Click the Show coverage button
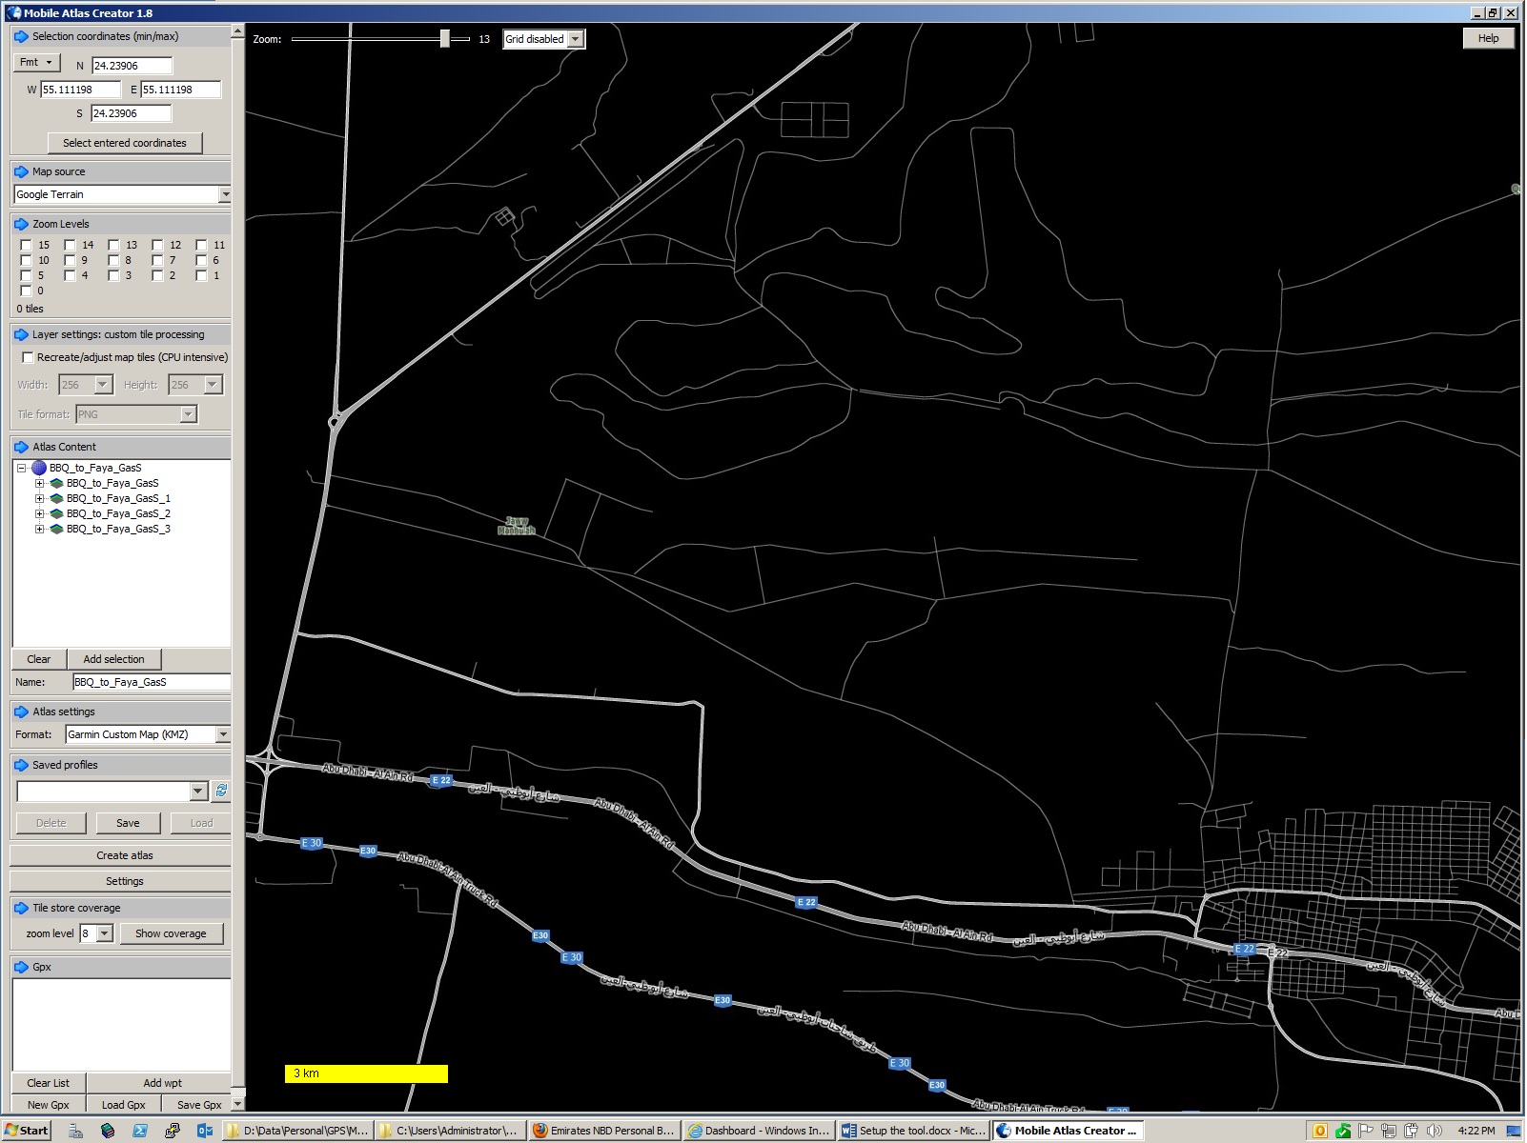 171,934
